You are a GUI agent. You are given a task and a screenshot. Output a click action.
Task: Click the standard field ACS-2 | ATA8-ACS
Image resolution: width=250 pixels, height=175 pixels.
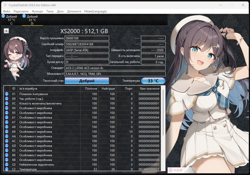pyautogui.click(x=115, y=68)
